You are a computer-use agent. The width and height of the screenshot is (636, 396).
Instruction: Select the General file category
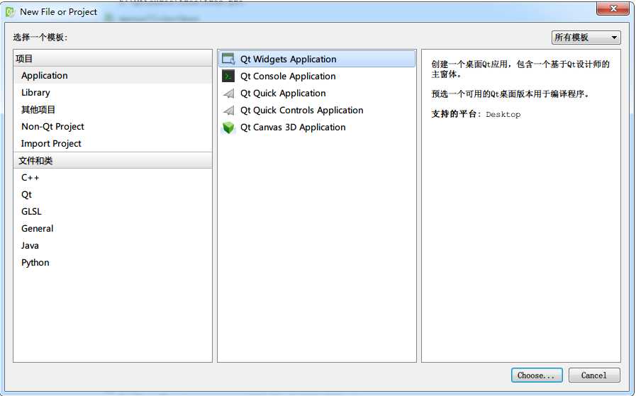(113, 229)
